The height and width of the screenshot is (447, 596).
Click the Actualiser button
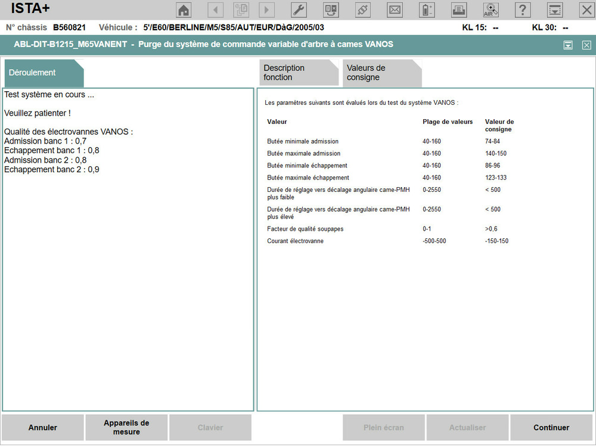[467, 427]
